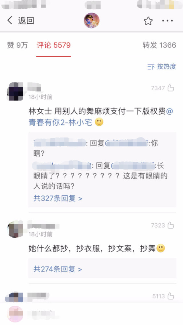Tap the pink avatar at bottom bar

tap(15, 314)
